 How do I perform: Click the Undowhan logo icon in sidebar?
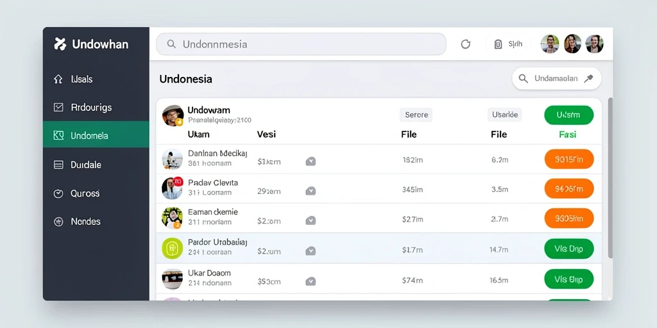pyautogui.click(x=60, y=44)
